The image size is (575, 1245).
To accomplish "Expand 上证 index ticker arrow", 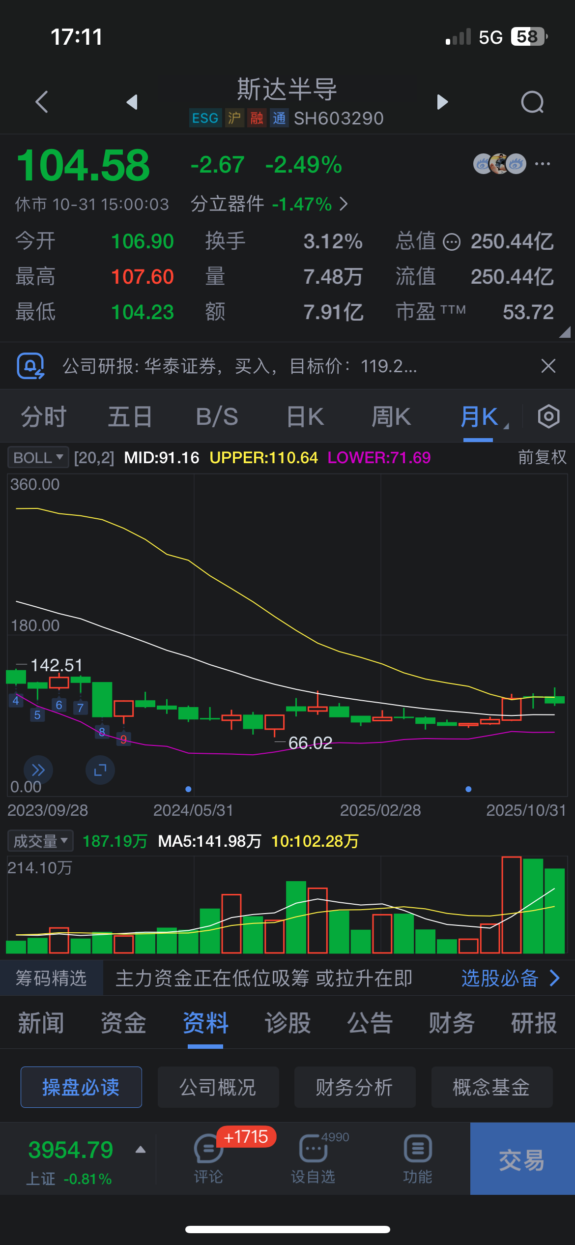I will click(x=141, y=1150).
